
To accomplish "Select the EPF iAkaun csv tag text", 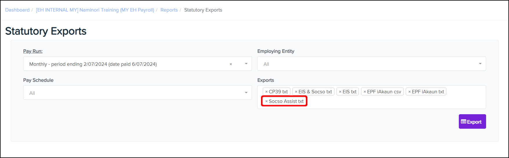I will coord(384,92).
